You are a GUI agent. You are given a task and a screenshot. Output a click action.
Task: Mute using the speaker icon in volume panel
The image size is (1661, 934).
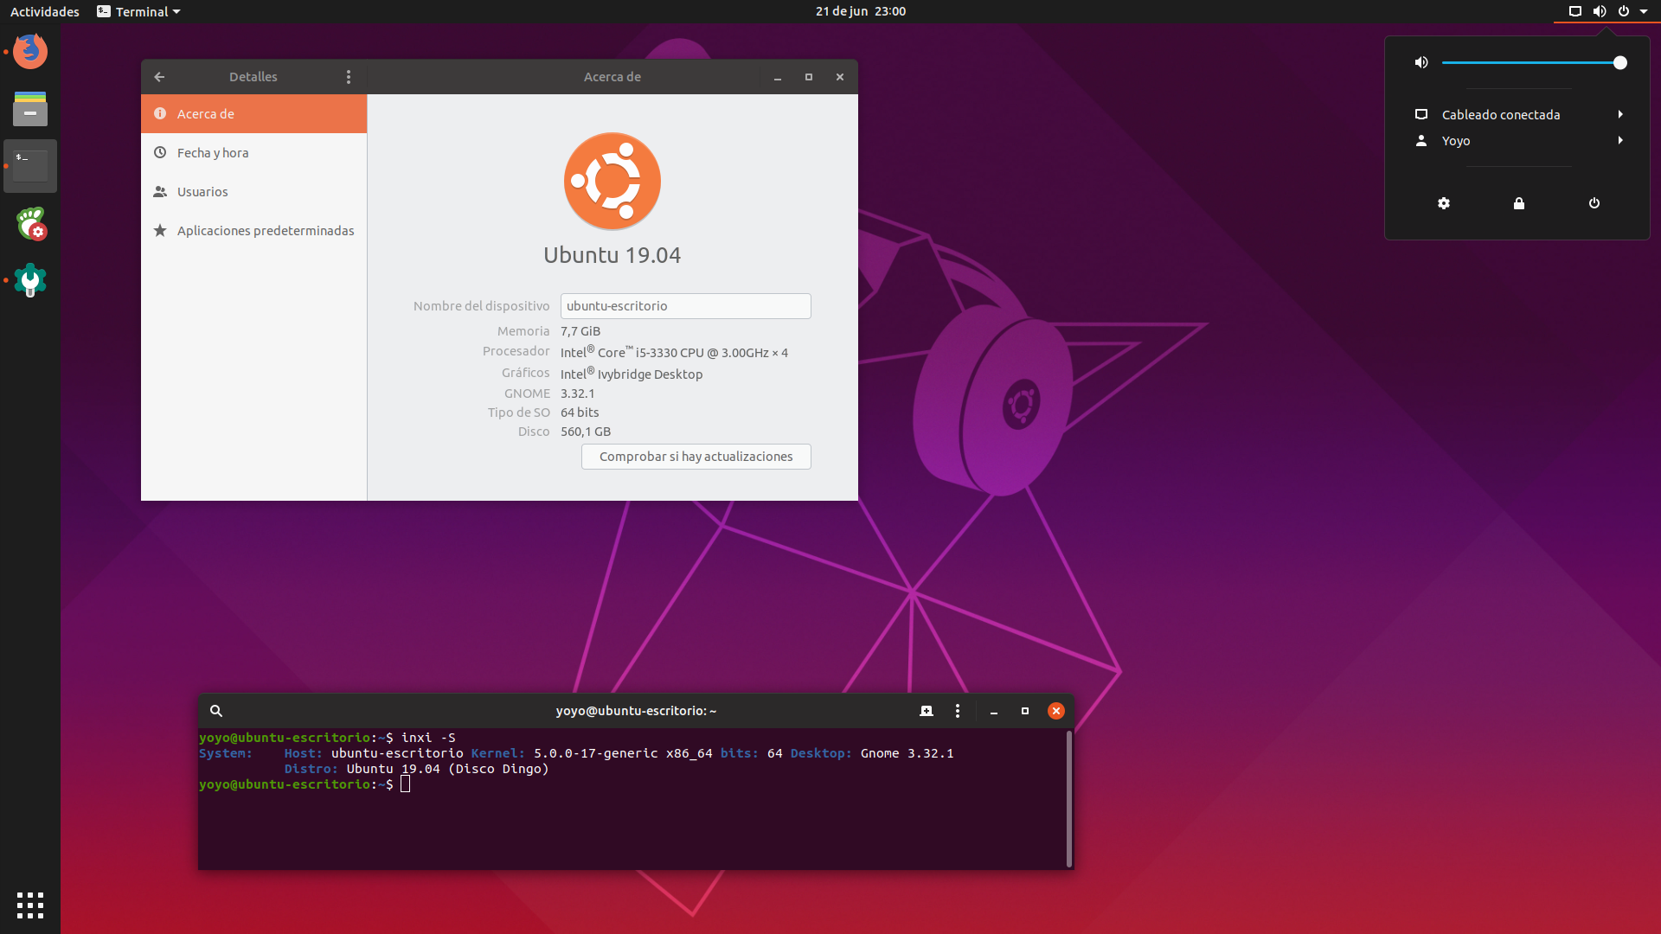click(x=1421, y=62)
